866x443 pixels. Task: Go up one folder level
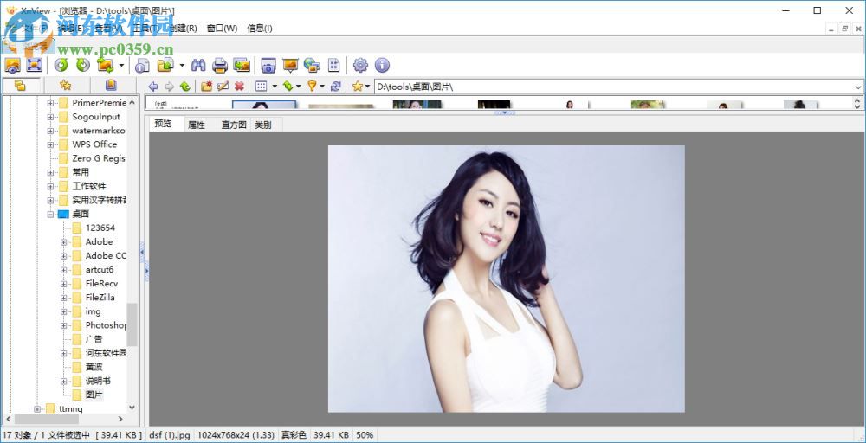click(x=185, y=86)
